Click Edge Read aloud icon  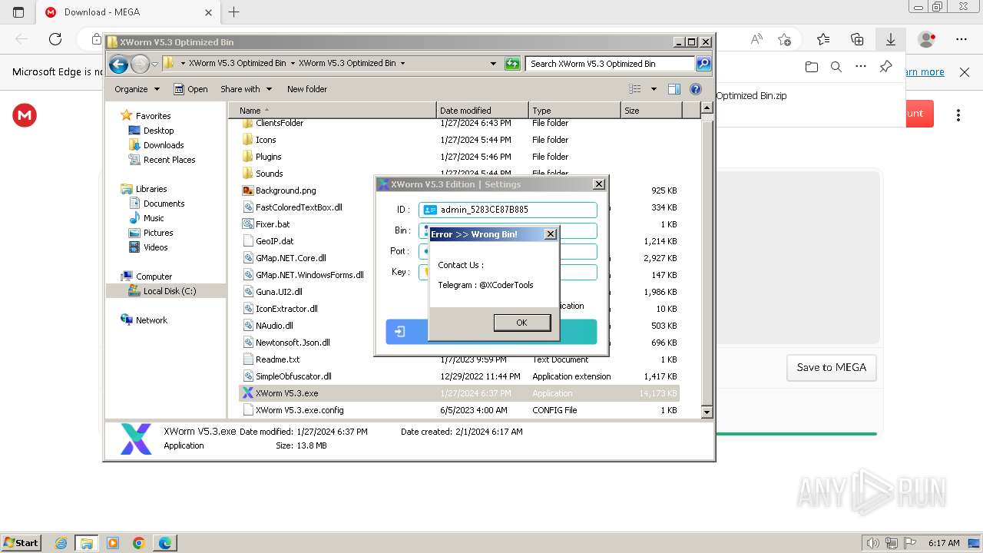(756, 39)
